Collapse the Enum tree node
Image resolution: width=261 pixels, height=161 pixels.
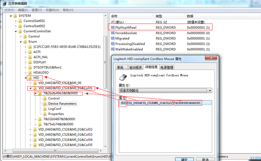point(21,42)
